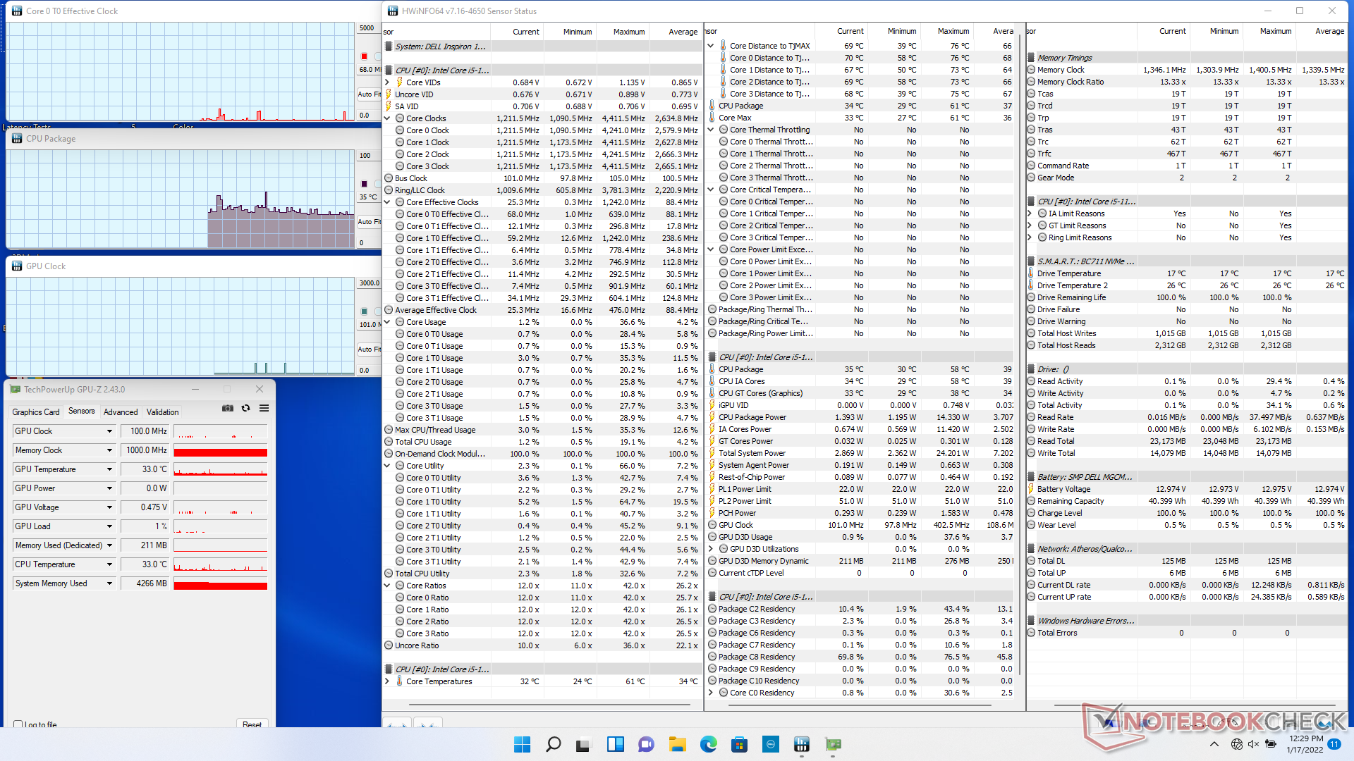1354x761 pixels.
Task: Click the HWiNFO taskbar icon
Action: (801, 744)
